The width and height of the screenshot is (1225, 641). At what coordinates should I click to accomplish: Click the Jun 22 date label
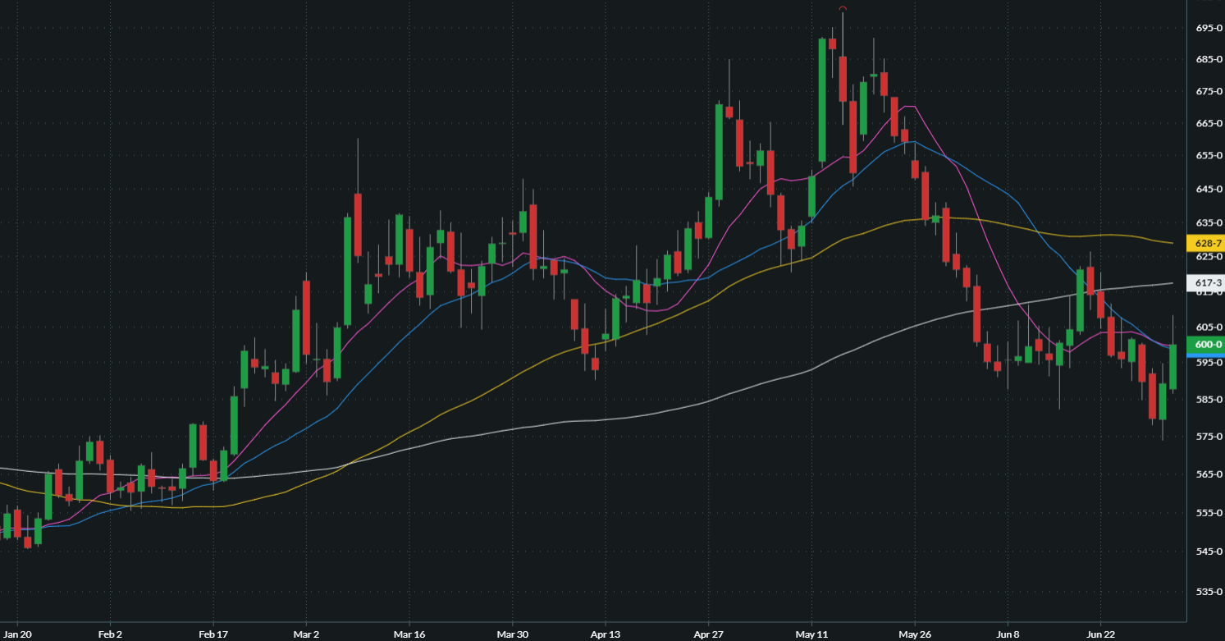point(1100,634)
